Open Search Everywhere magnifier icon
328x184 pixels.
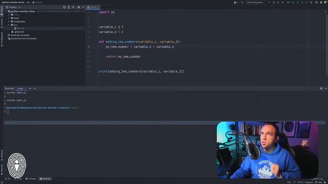point(317,3)
